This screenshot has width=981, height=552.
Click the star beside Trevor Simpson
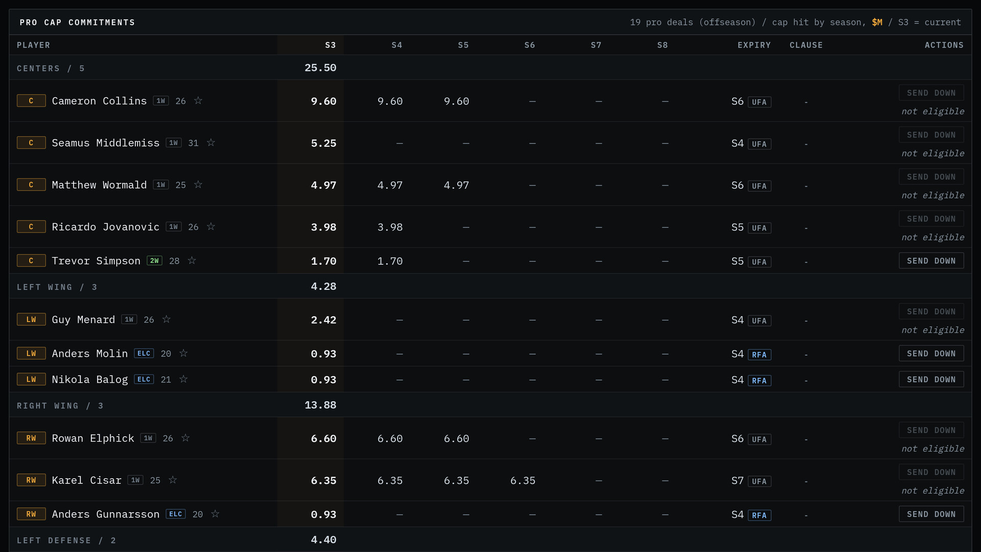pyautogui.click(x=192, y=261)
